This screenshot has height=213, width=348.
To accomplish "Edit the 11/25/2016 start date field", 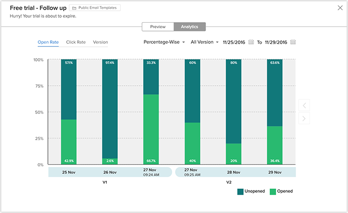I will 234,42.
